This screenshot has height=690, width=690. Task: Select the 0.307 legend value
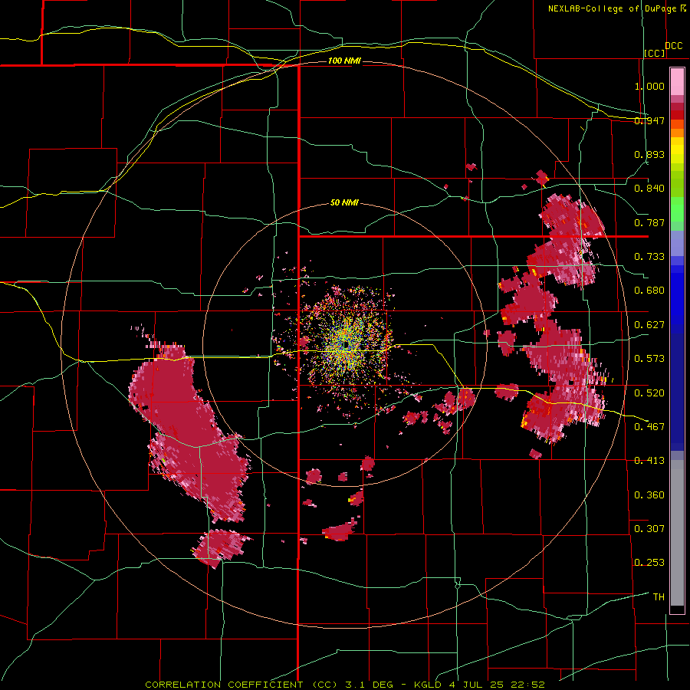pyautogui.click(x=649, y=529)
